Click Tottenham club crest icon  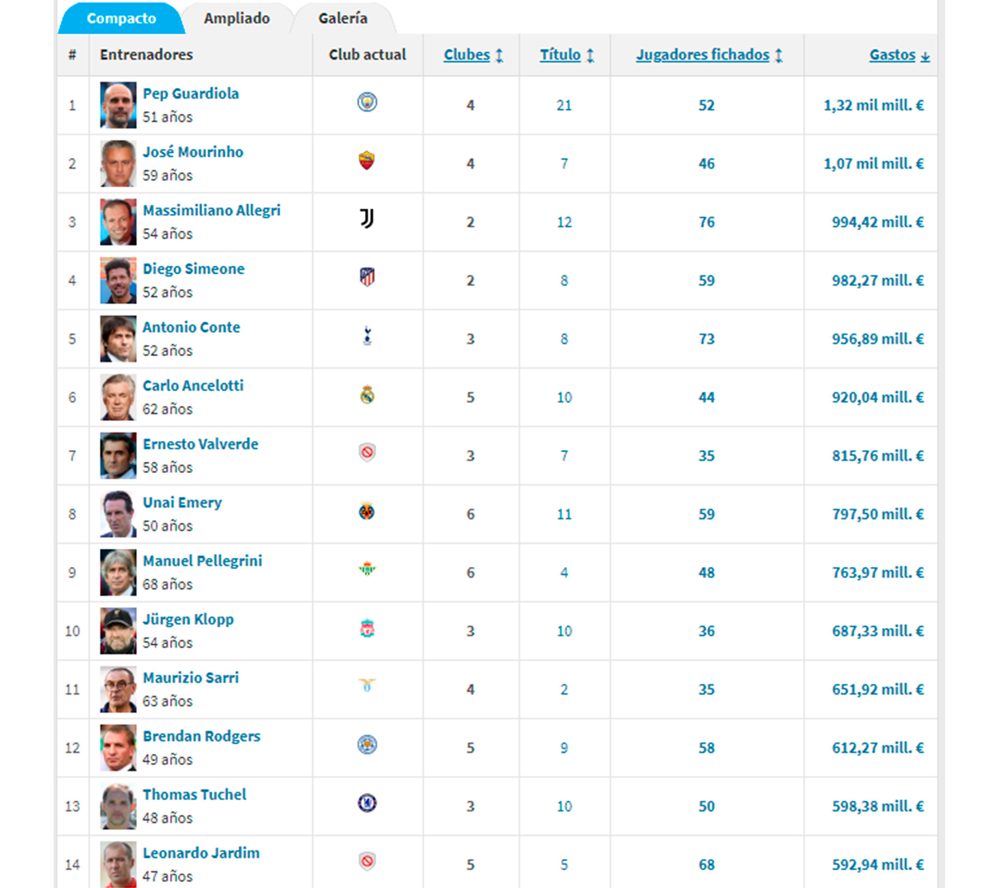point(367,336)
